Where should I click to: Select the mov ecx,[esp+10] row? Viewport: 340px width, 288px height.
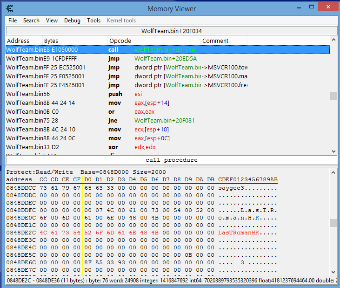tap(167, 129)
